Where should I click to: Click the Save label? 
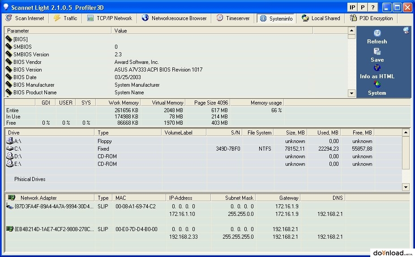click(377, 60)
